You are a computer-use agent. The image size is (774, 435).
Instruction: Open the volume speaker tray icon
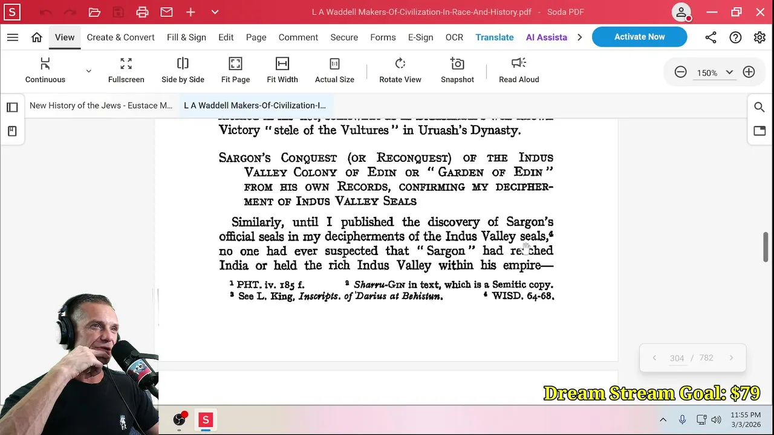point(717,420)
